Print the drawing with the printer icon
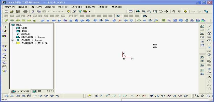 (x=25, y=11)
